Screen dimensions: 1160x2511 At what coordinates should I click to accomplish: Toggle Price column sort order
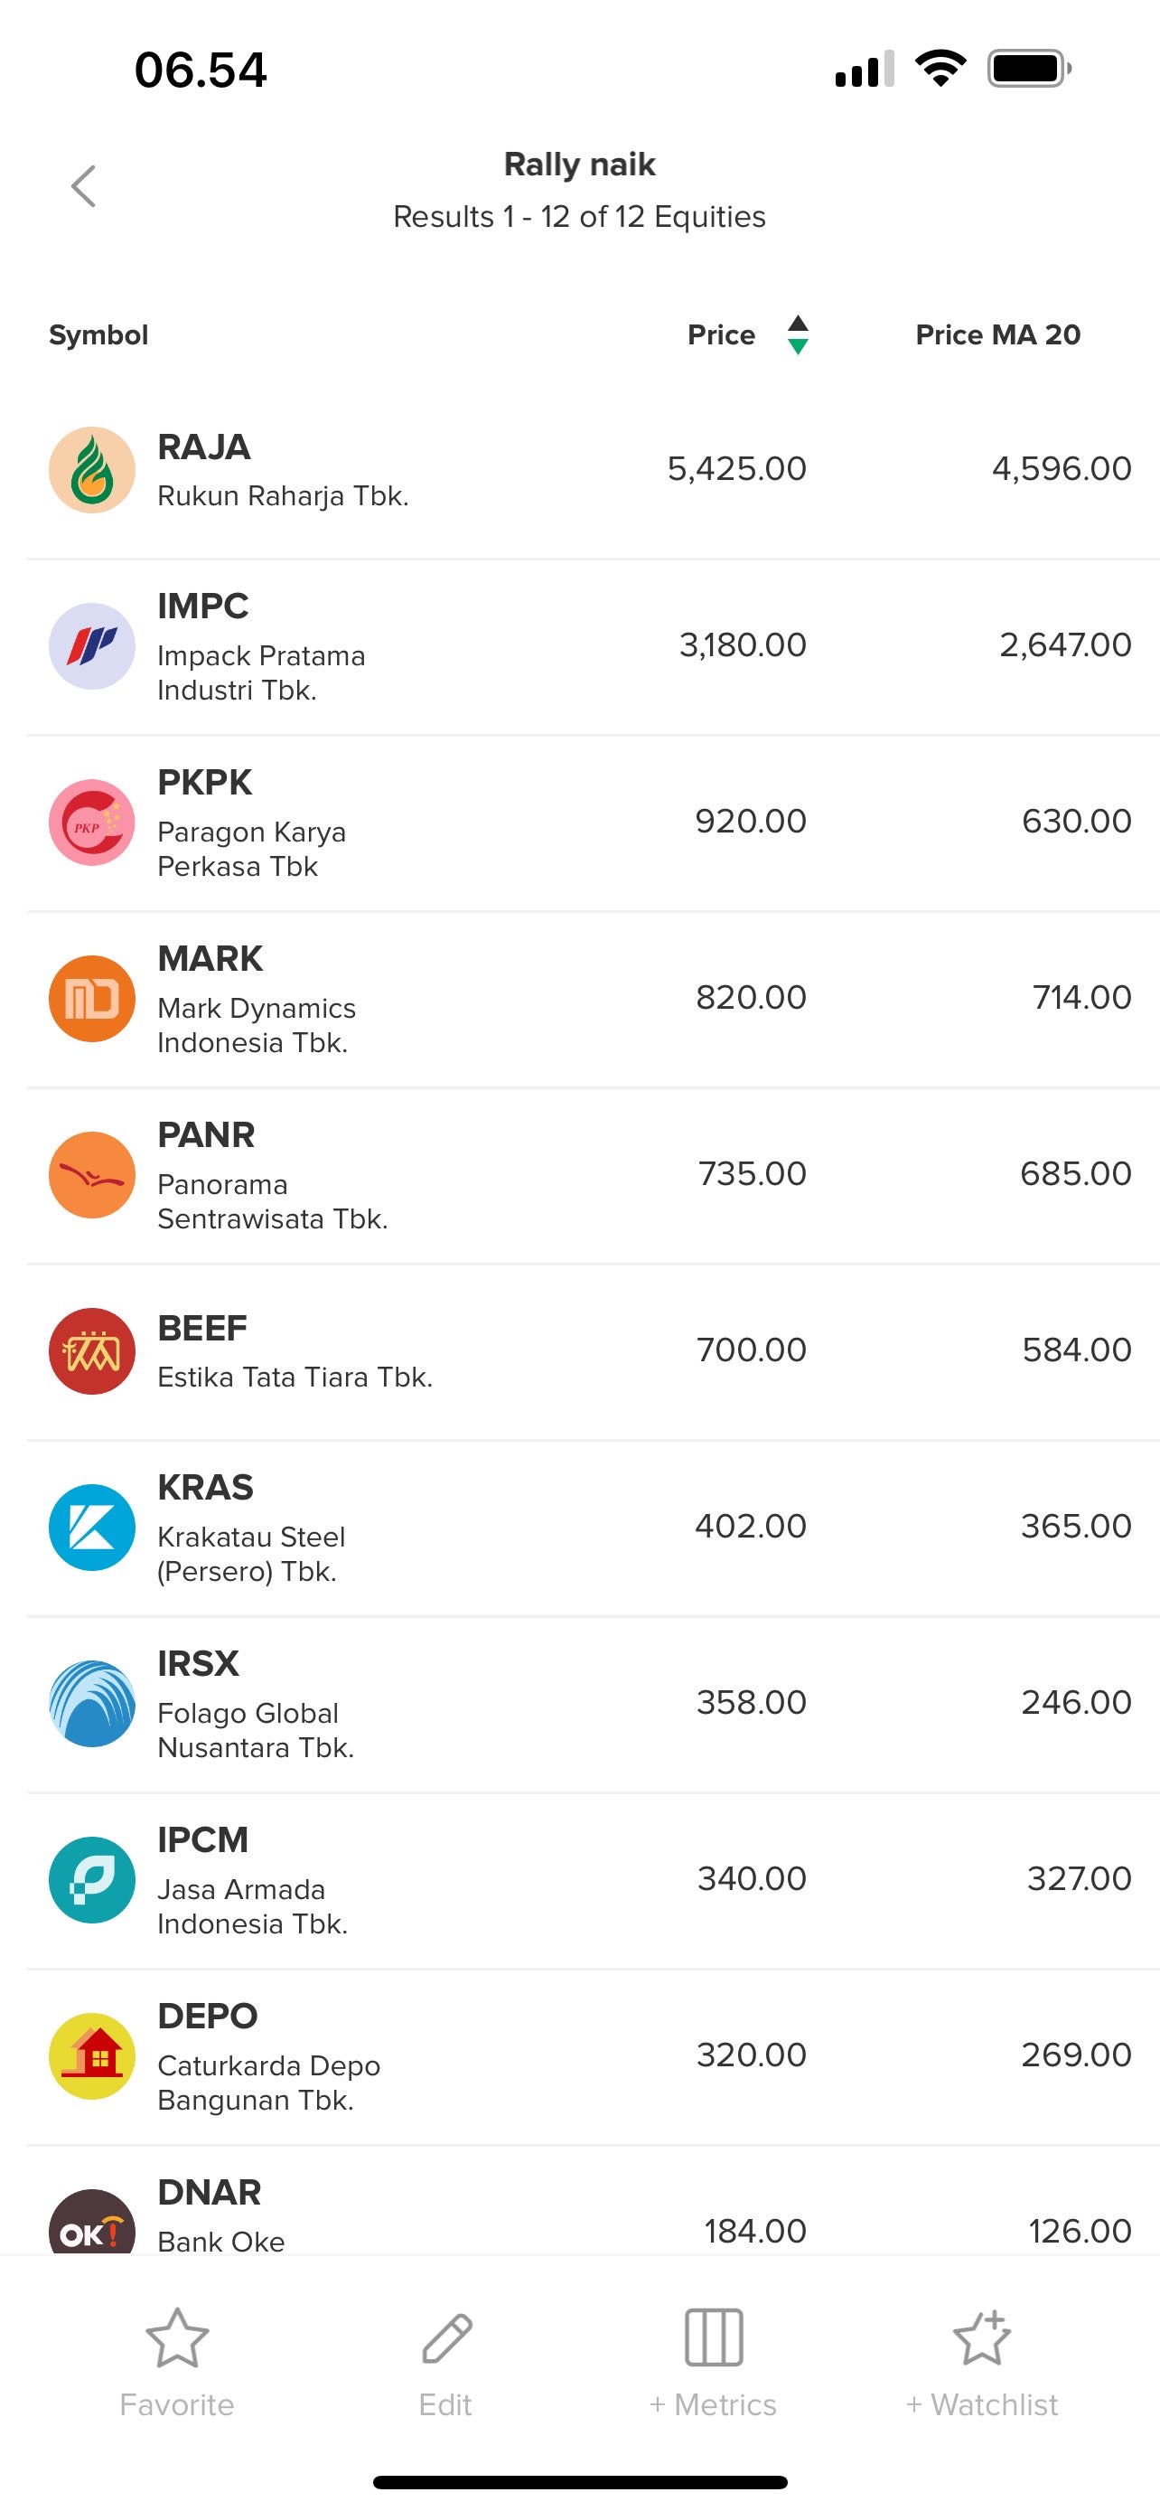[x=797, y=334]
